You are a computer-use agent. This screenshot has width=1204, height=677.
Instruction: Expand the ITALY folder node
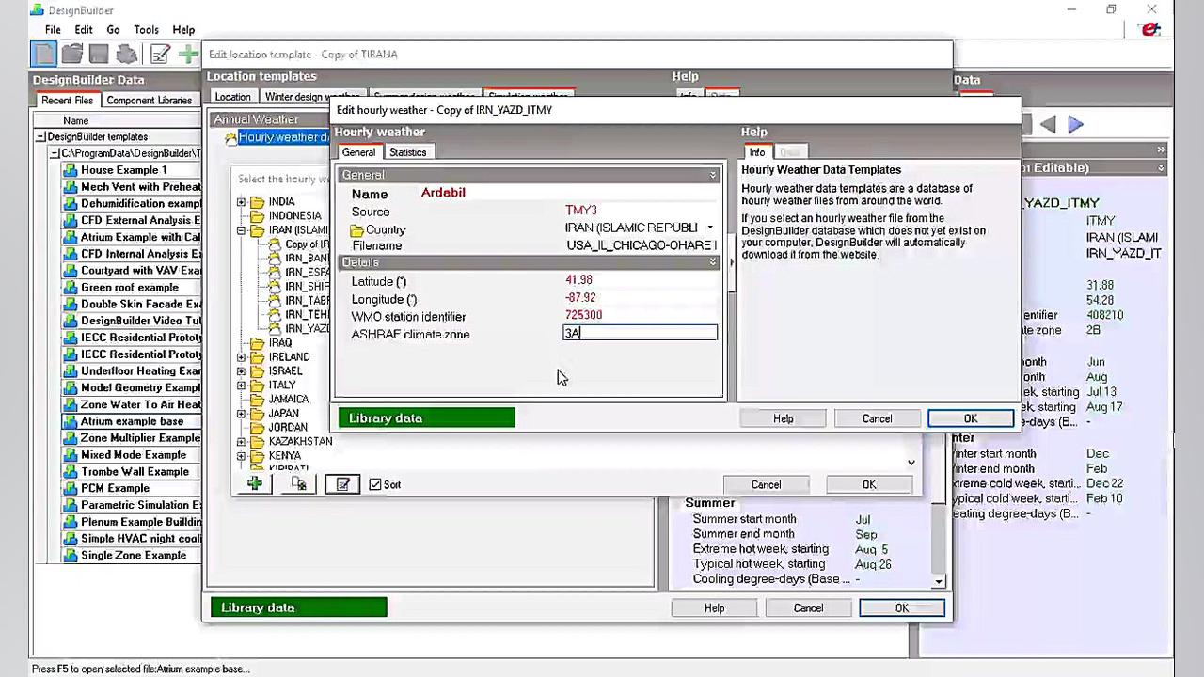(242, 386)
